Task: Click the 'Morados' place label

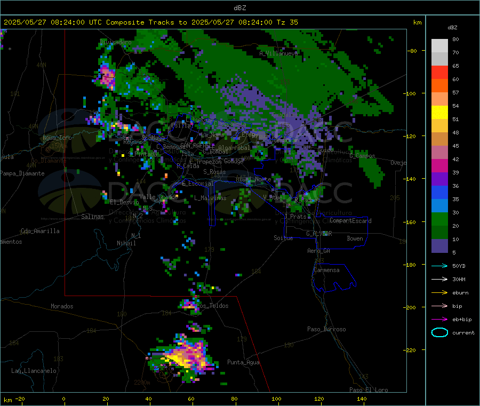Action: (x=62, y=306)
